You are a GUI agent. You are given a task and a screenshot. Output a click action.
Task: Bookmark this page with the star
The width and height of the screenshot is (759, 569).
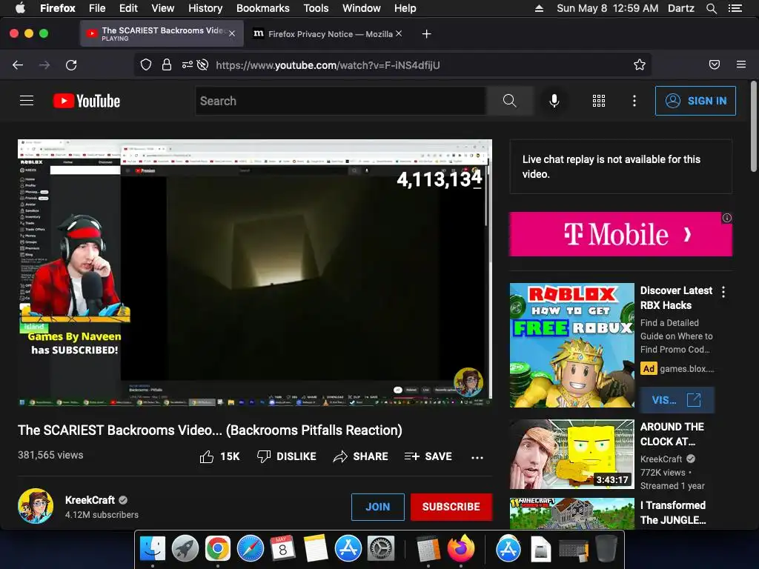[640, 65]
